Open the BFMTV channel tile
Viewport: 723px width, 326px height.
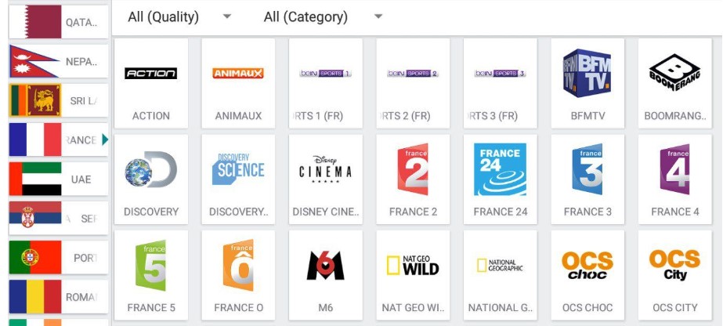click(x=587, y=83)
